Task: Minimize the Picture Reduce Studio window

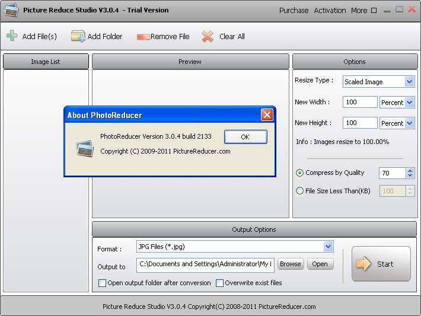Action: [387, 11]
